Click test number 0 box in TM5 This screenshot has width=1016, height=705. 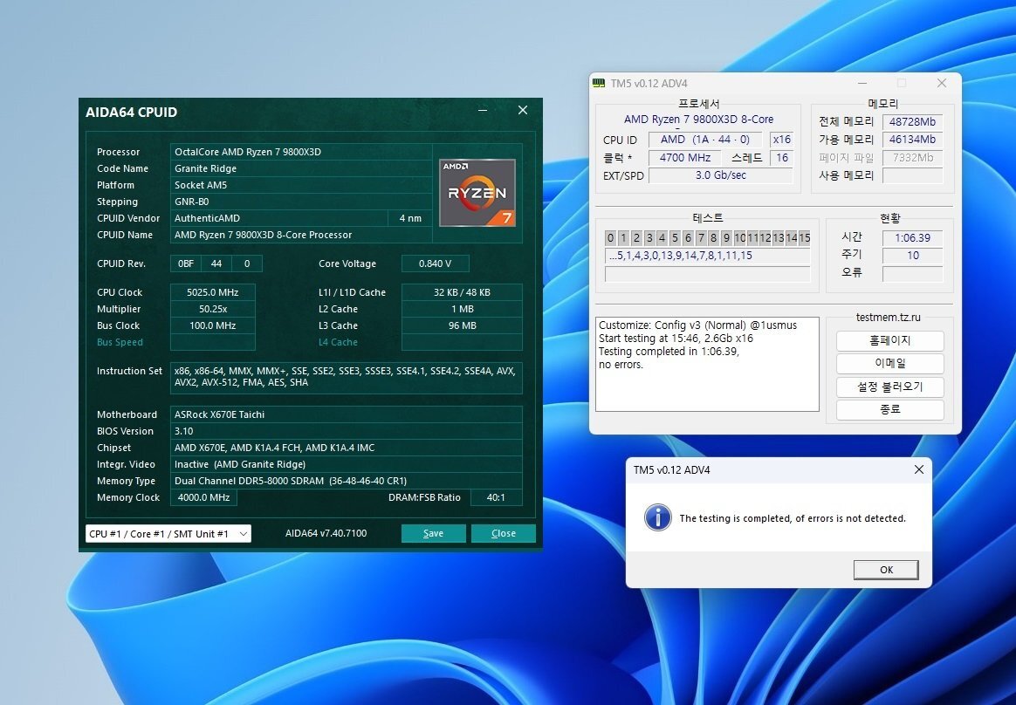(610, 238)
